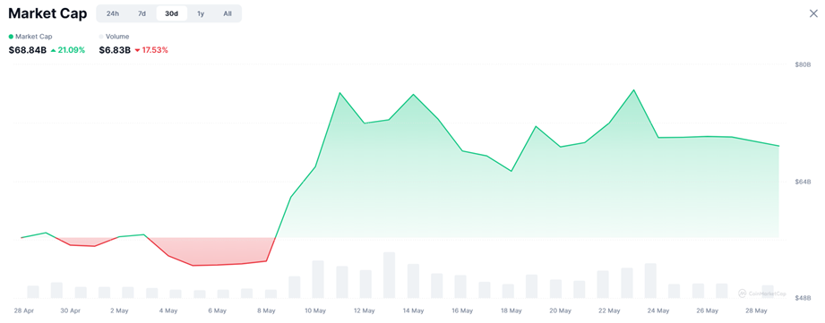The image size is (825, 323).
Task: Click the 28 Apr date axis label
Action: (x=23, y=310)
